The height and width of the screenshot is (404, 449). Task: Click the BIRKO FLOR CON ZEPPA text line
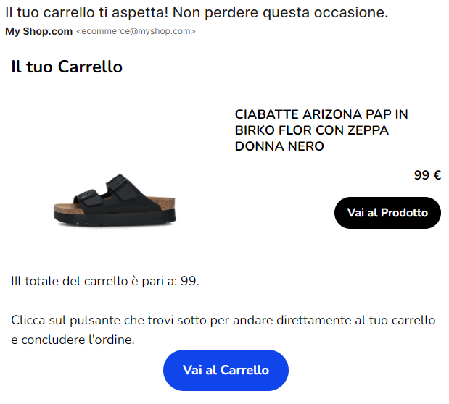312,130
